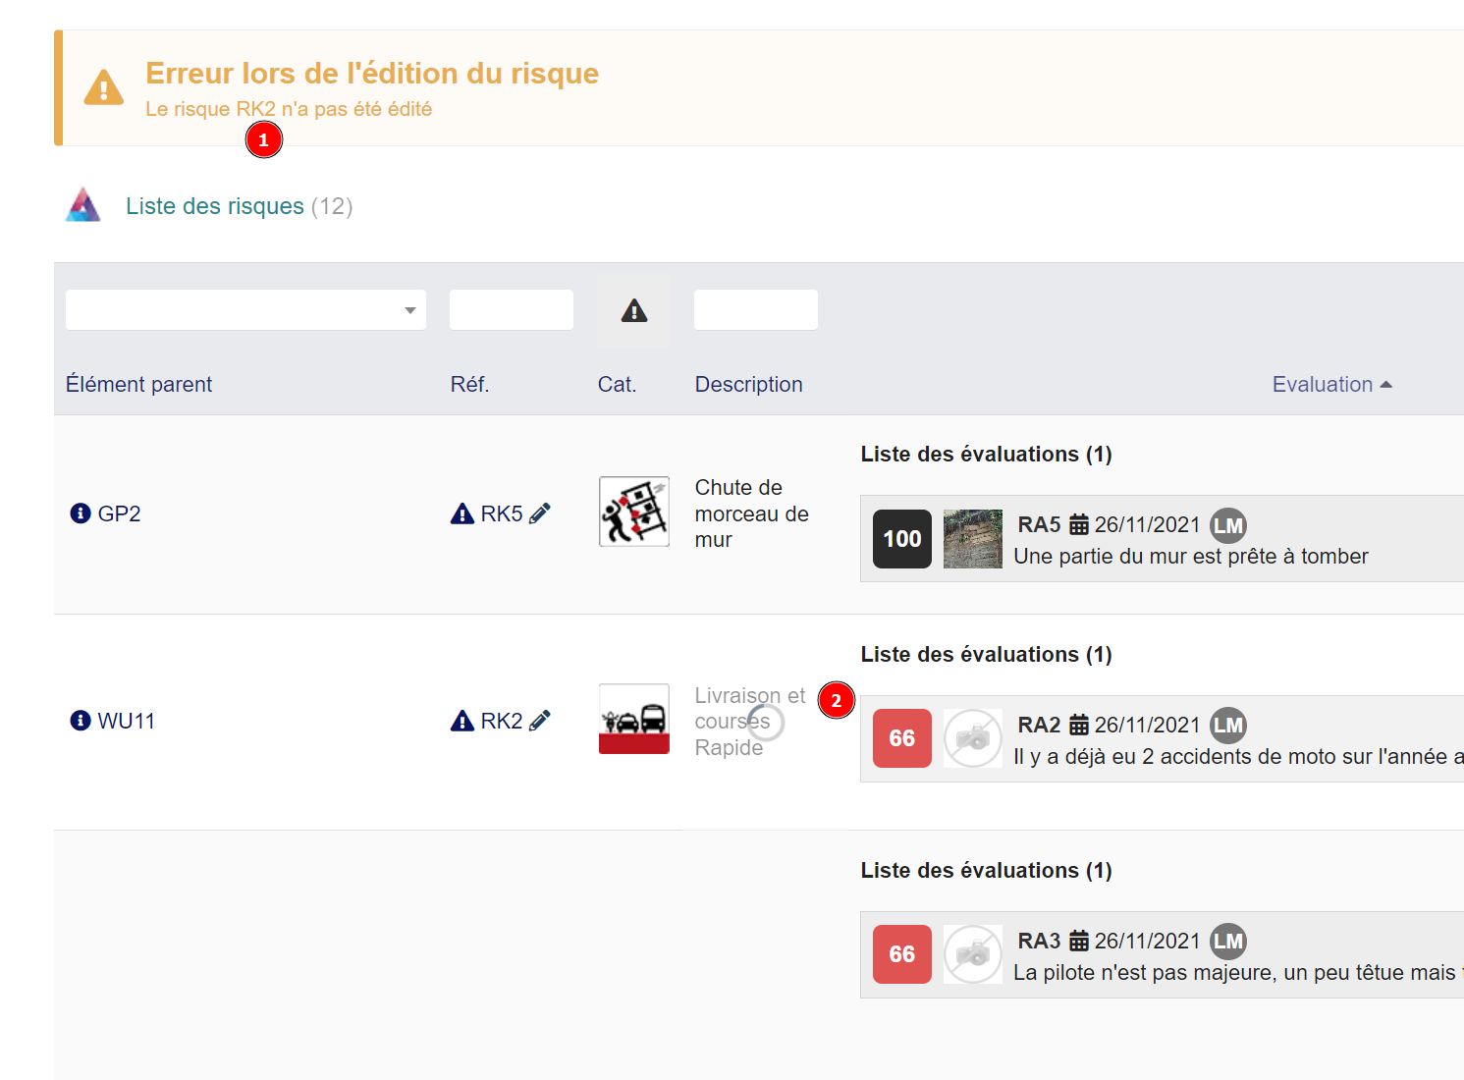Click the triangle app logo near Liste des risques
This screenshot has height=1080, width=1464.
(x=83, y=205)
